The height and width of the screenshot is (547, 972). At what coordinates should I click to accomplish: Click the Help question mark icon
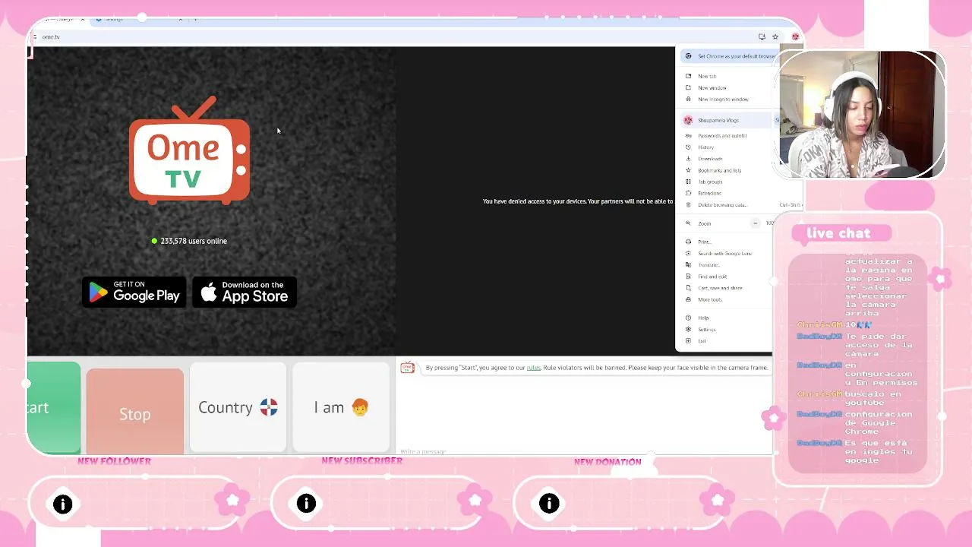point(689,318)
